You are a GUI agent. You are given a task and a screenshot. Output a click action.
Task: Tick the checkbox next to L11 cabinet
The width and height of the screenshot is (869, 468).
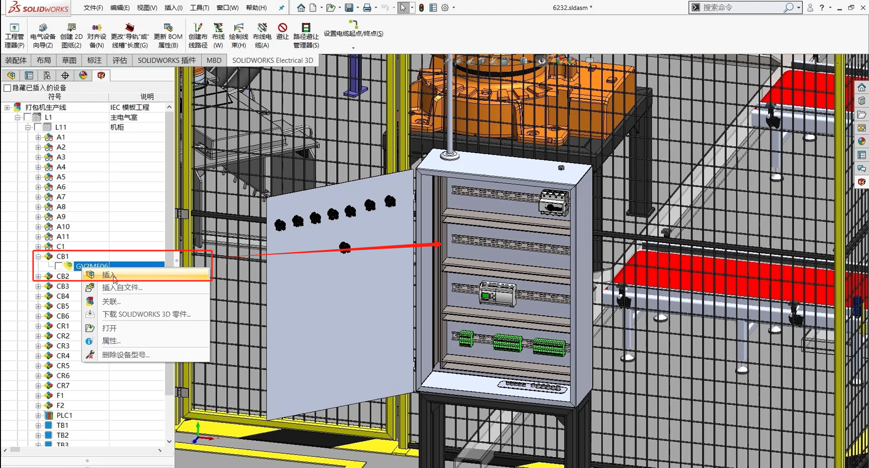pos(38,127)
